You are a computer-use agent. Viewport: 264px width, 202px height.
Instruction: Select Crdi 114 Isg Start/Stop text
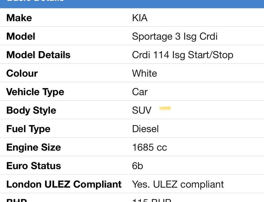[183, 55]
